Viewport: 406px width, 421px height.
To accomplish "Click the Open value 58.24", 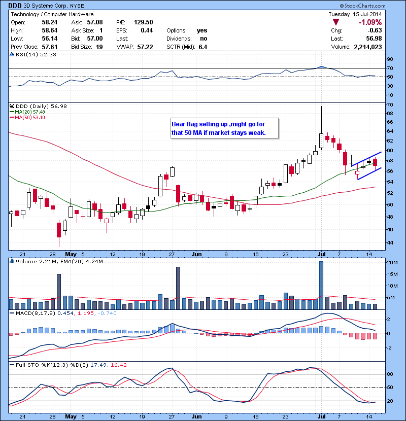I will pyautogui.click(x=50, y=22).
